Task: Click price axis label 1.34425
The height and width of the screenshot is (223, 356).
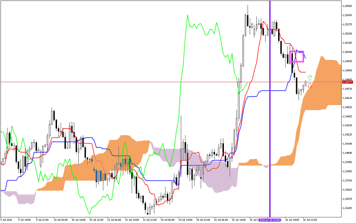Action: (x=347, y=116)
